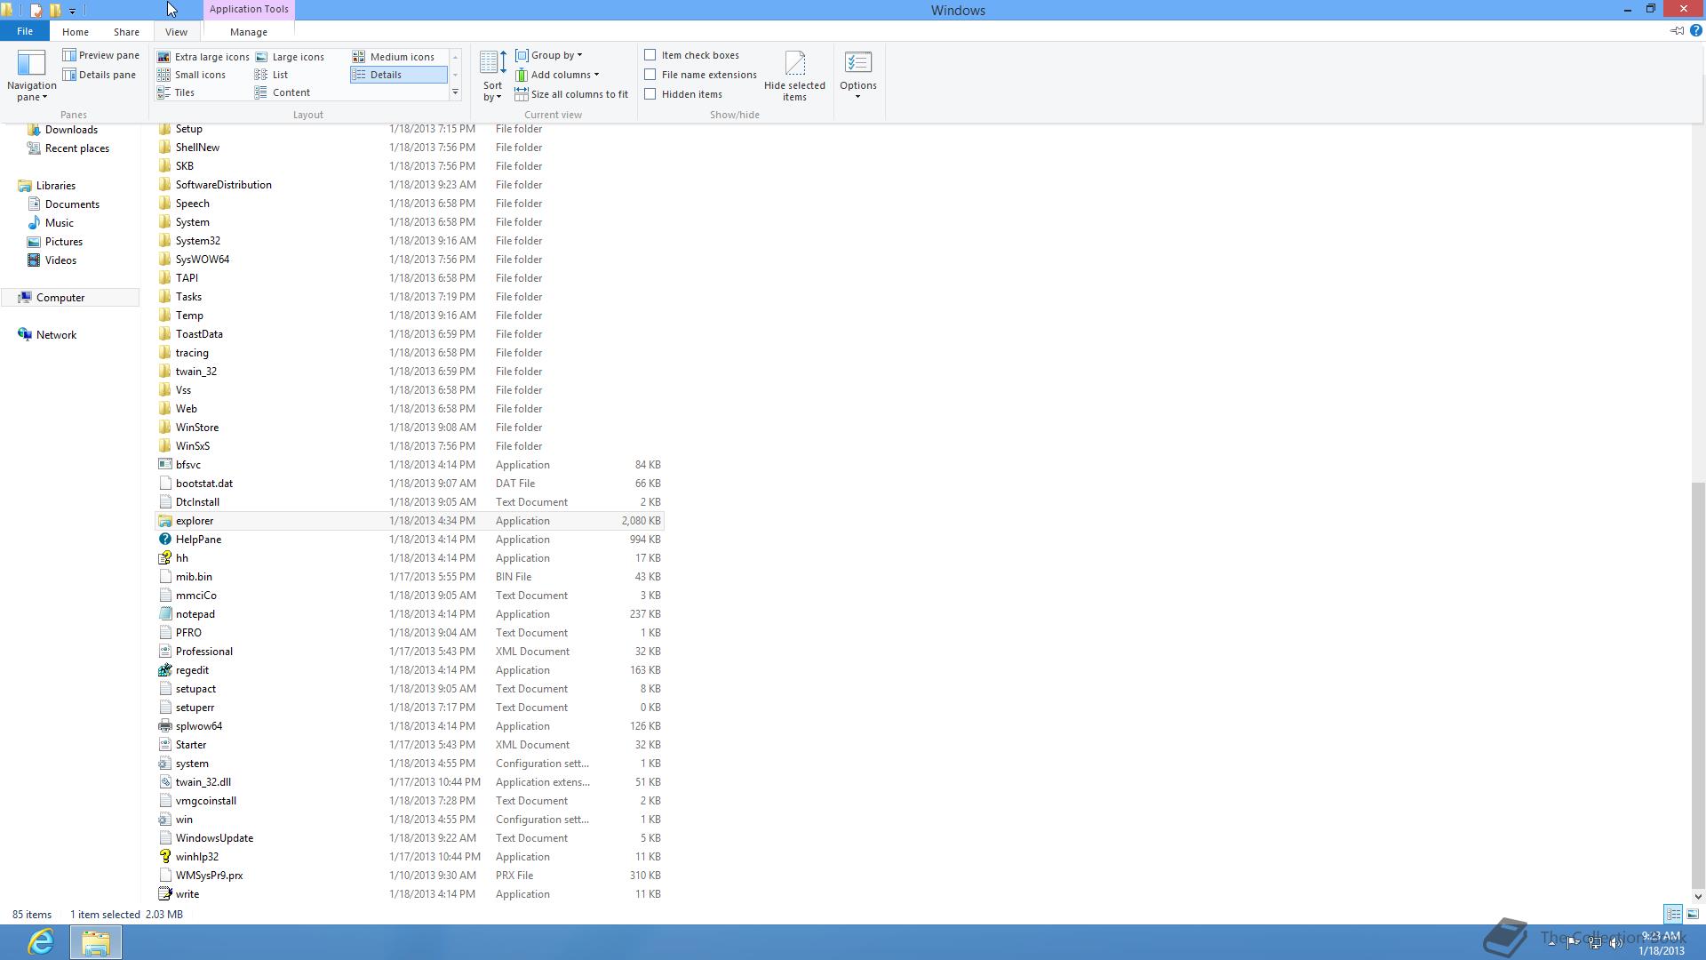Click Hide selected items button
Viewport: 1706px width, 960px height.
(x=794, y=76)
